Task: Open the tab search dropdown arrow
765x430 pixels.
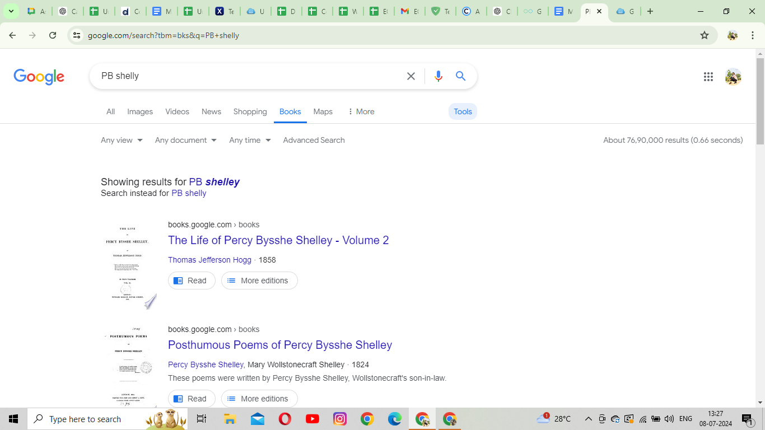Action: coord(11,11)
